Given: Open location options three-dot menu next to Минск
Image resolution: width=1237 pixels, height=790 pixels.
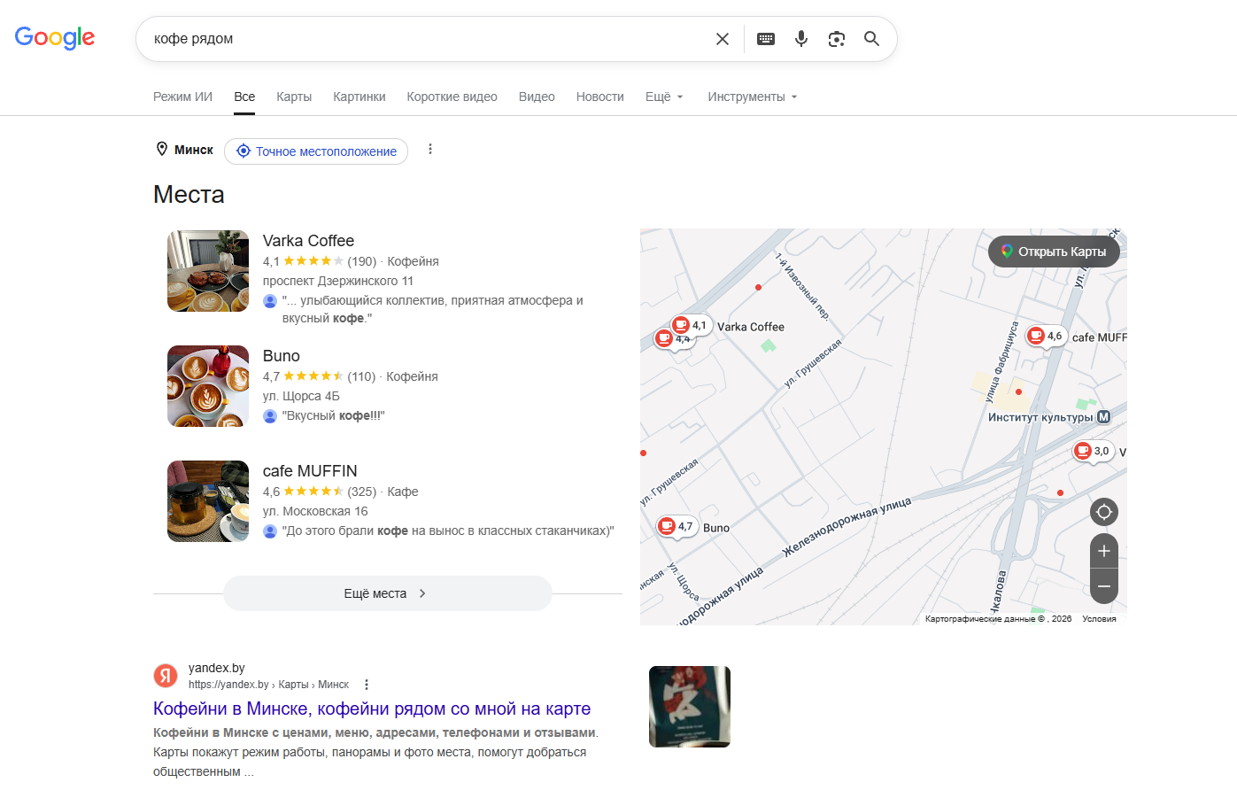Looking at the screenshot, I should point(430,150).
